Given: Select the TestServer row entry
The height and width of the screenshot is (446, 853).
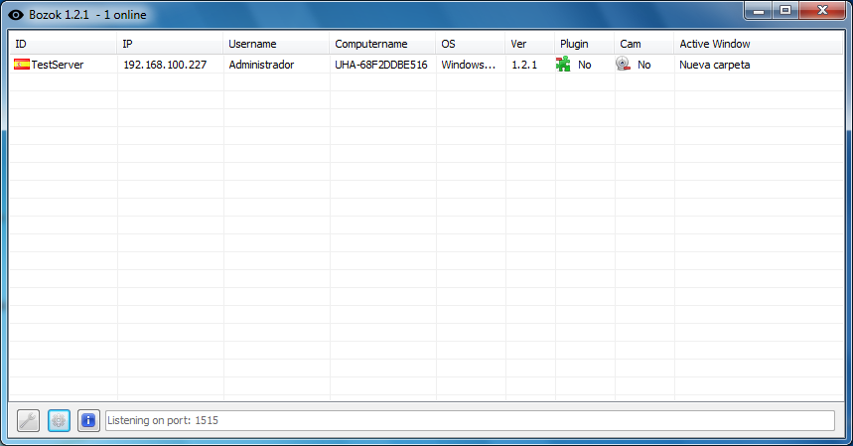Looking at the screenshot, I should (58, 65).
